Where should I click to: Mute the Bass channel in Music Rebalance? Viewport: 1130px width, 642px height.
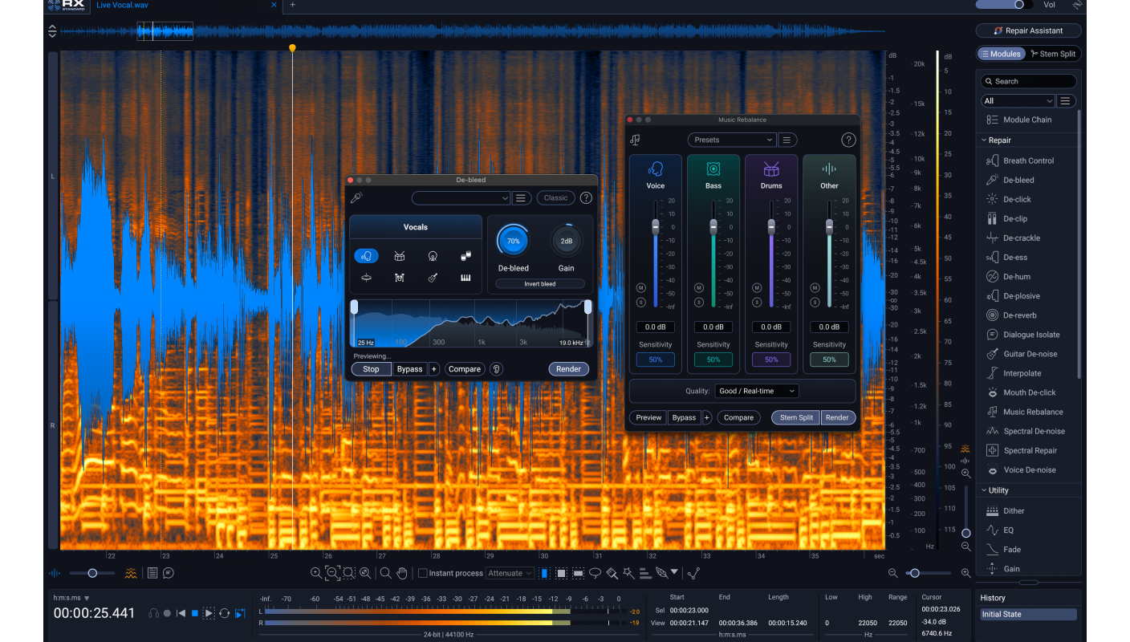coord(699,287)
